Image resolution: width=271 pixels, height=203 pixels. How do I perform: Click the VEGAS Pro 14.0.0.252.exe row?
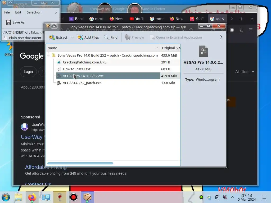(118, 76)
